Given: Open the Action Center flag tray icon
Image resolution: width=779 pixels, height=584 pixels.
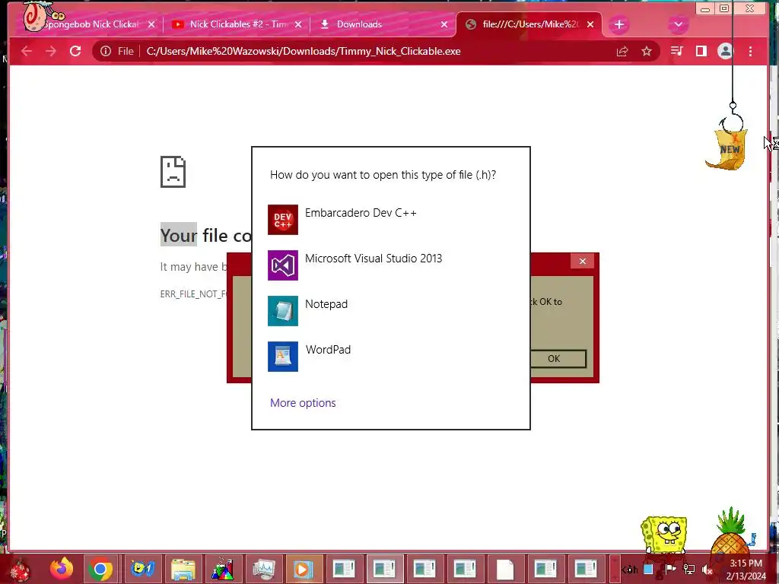Looking at the screenshot, I should 670,569.
